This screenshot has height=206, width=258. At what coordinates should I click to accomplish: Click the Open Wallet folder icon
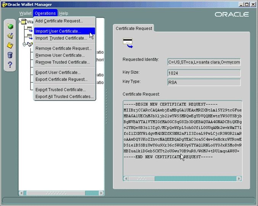10,36
